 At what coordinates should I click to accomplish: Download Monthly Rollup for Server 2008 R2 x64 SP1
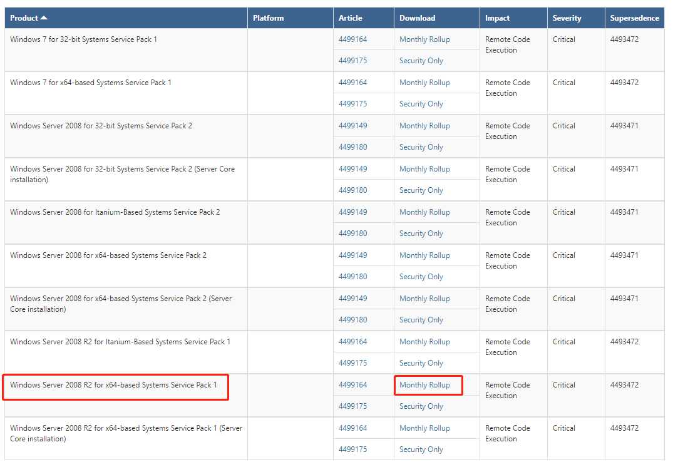tap(424, 385)
